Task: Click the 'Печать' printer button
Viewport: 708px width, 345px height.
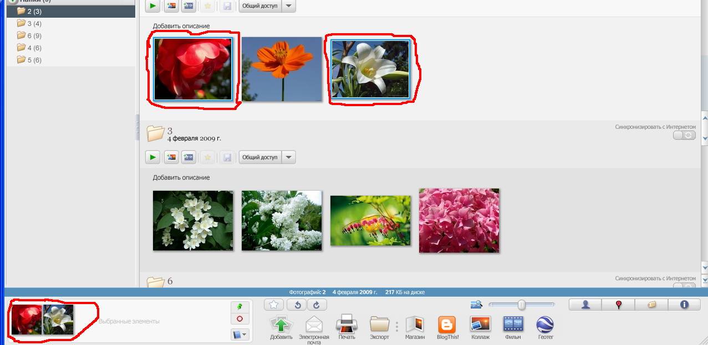Action: 347,328
